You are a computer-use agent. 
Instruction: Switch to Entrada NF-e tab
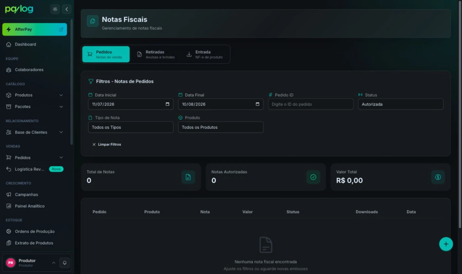tap(205, 54)
